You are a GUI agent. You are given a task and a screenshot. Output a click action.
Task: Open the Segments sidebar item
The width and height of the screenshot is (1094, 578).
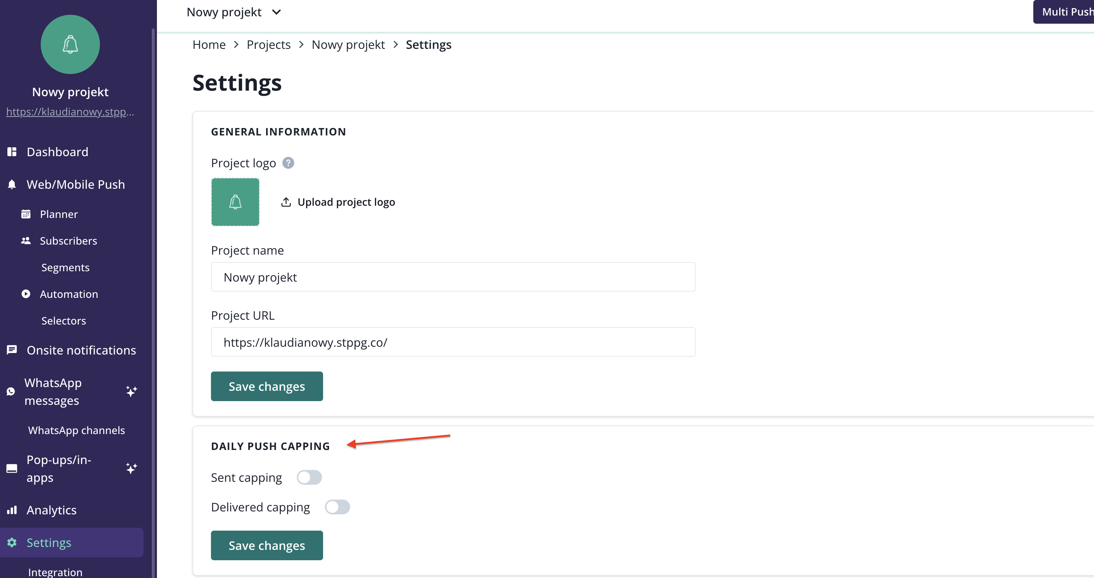coord(66,268)
